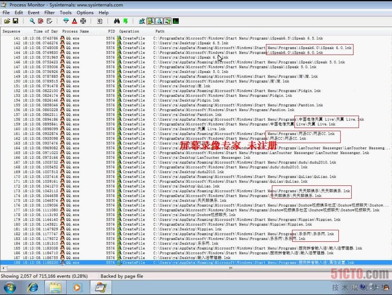Click the Open log file toolbar icon
The width and height of the screenshot is (392, 295).
7,21
